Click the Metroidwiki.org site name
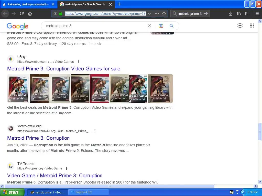 tap(29, 126)
